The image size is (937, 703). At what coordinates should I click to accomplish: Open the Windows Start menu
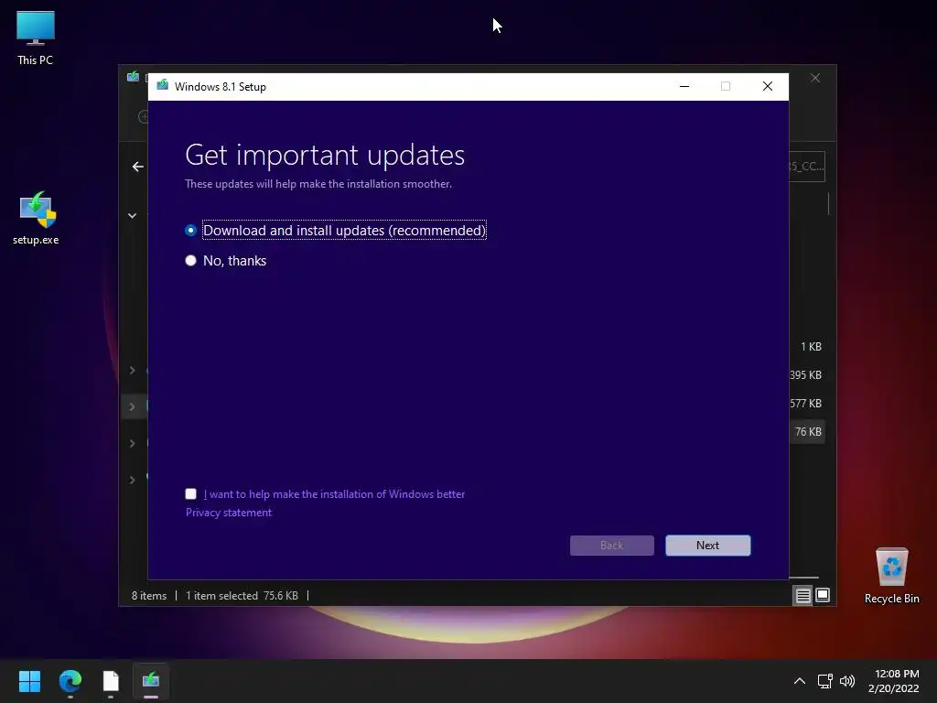29,681
